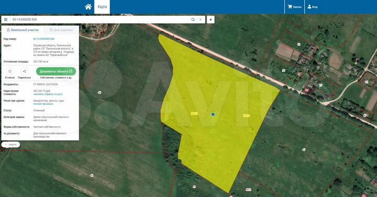Open favorites with the star button
The image size is (377, 197).
(210, 19)
